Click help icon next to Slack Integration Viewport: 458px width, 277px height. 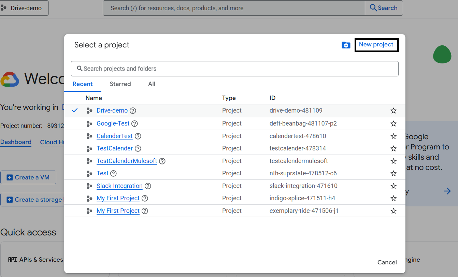[x=148, y=186]
